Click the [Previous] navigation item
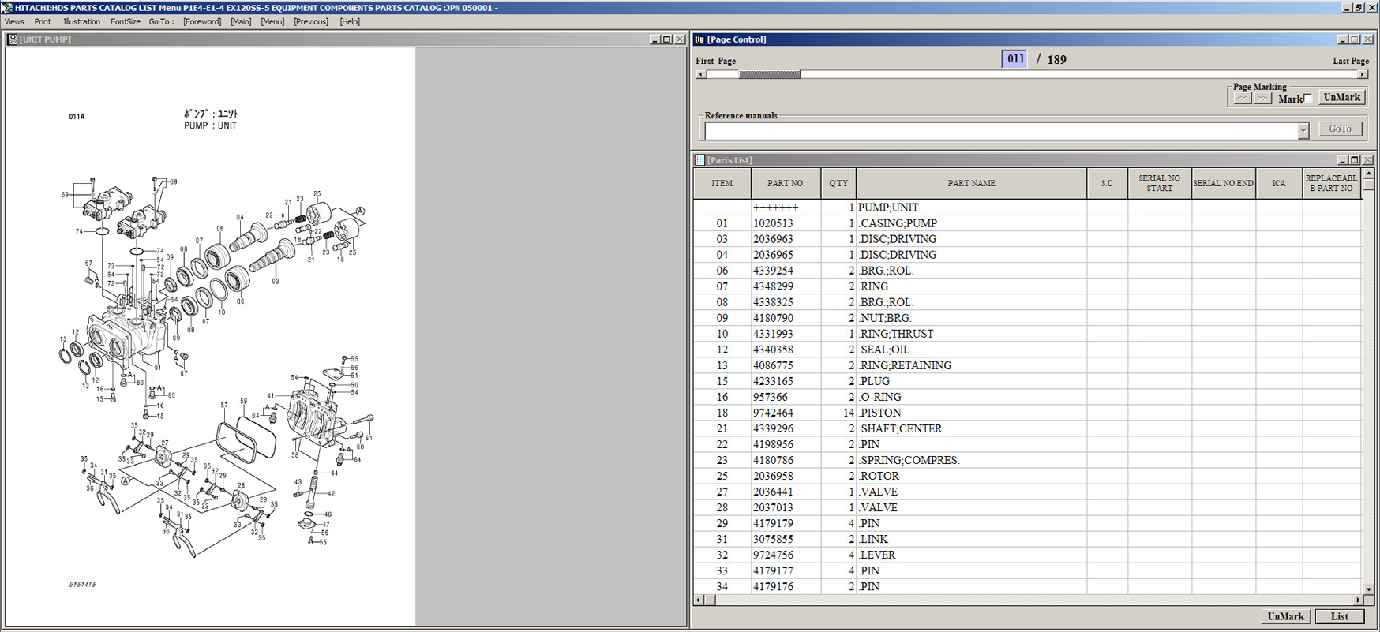 pyautogui.click(x=310, y=22)
